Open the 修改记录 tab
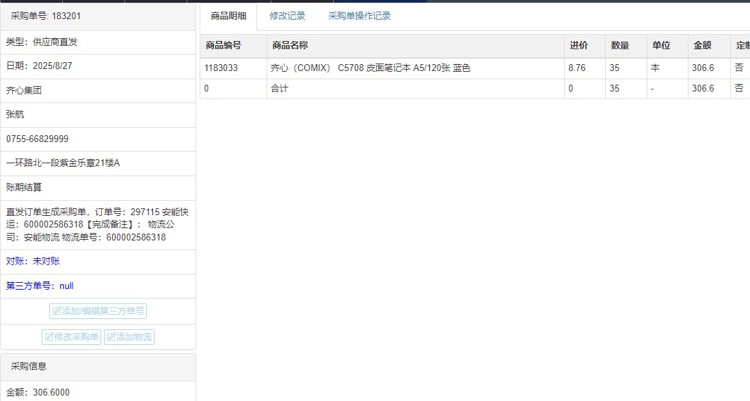This screenshot has height=401, width=750. pos(287,16)
